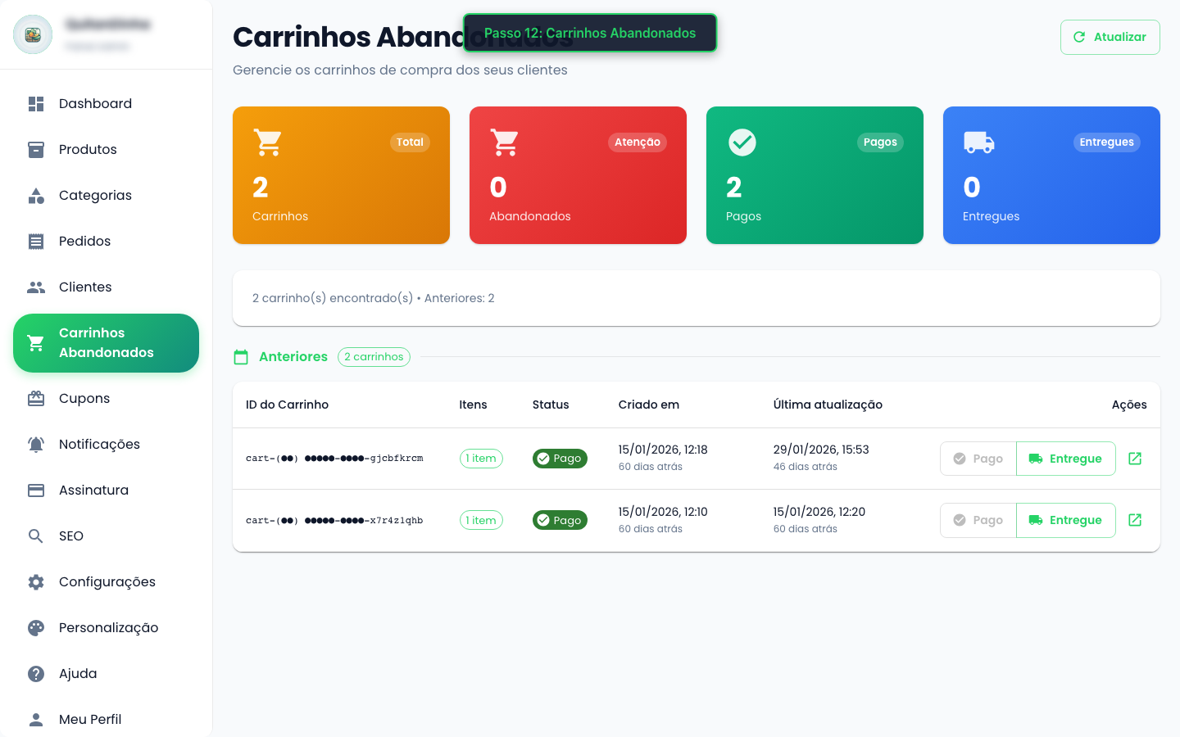This screenshot has height=737, width=1180.
Task: Open Notificações using the bell icon
Action: pos(36,444)
